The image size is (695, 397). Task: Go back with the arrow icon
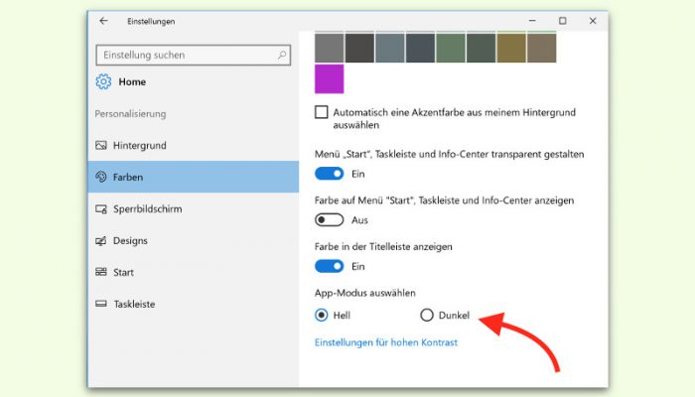click(x=103, y=21)
